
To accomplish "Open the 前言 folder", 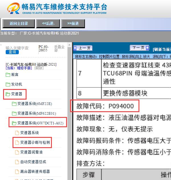I will coord(15,75).
